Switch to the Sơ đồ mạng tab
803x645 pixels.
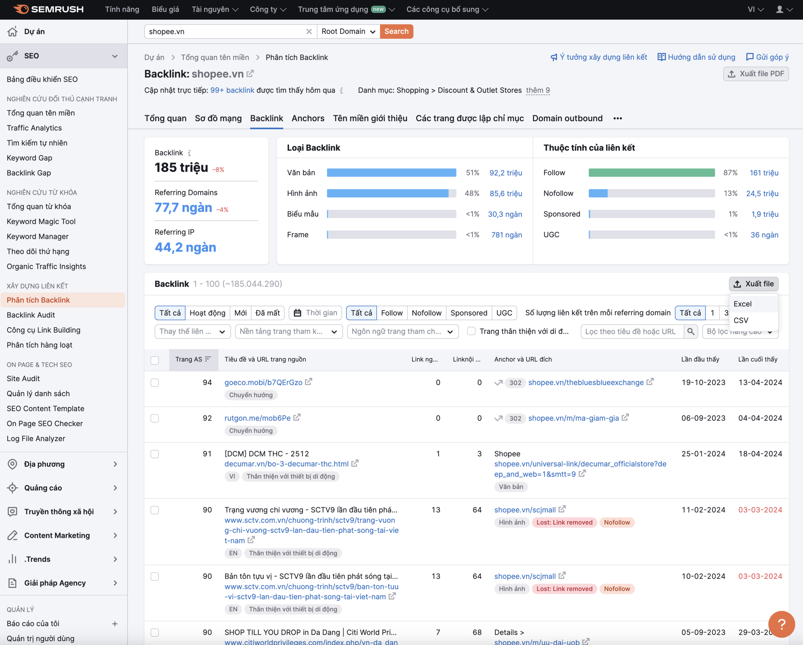pyautogui.click(x=218, y=118)
